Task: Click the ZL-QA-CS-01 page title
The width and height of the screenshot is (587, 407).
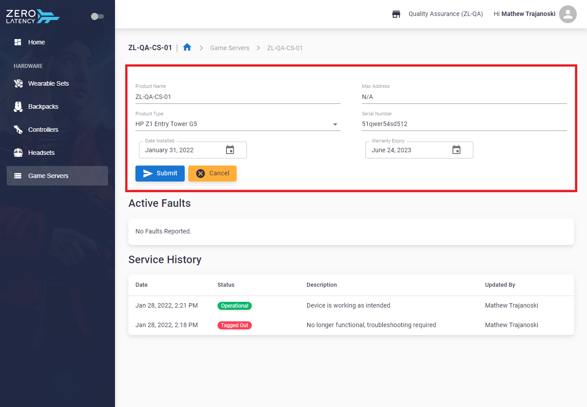Action: click(150, 47)
